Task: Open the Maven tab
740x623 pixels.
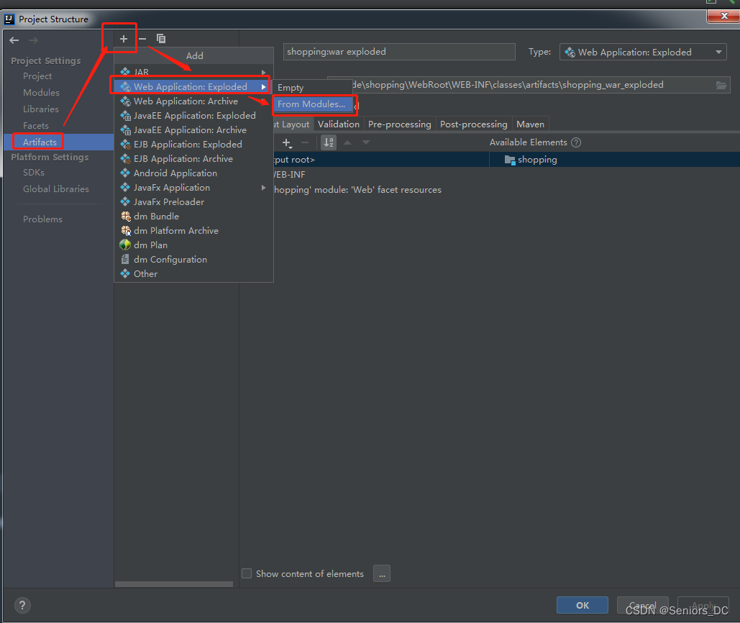Action: (x=530, y=124)
